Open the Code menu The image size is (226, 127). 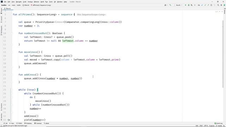coord(25,2)
